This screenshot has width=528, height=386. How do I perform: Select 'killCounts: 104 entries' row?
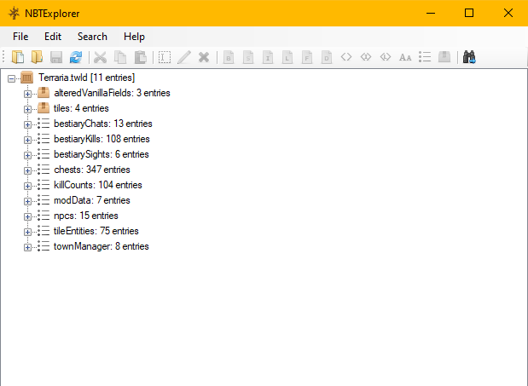click(x=98, y=185)
